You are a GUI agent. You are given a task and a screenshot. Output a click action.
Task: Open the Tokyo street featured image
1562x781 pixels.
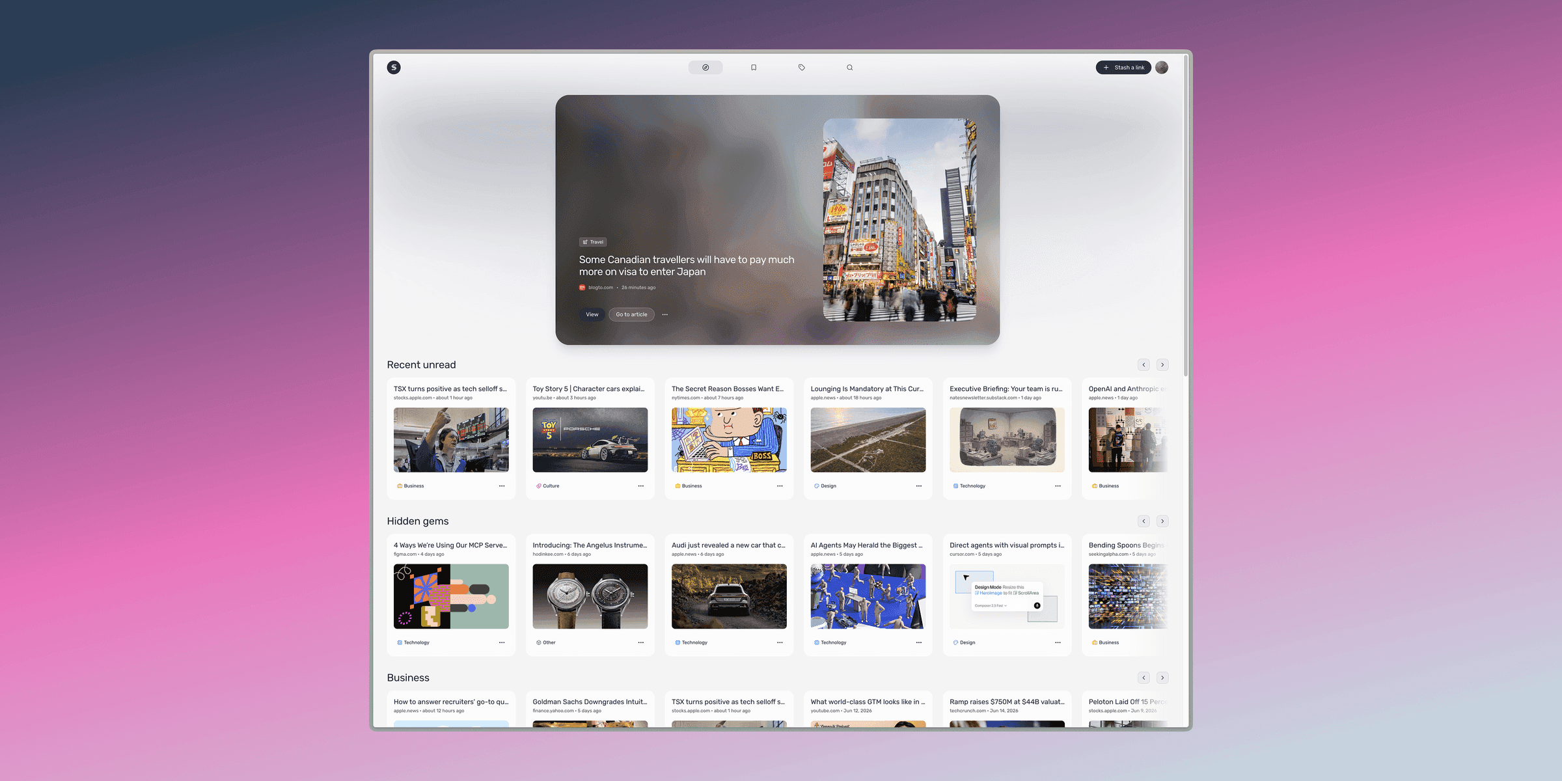point(899,220)
